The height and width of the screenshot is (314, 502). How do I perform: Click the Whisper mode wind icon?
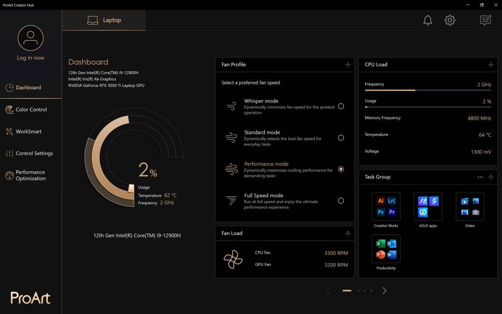coord(231,106)
